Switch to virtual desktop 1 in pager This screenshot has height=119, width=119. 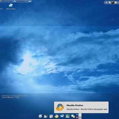(80, 115)
